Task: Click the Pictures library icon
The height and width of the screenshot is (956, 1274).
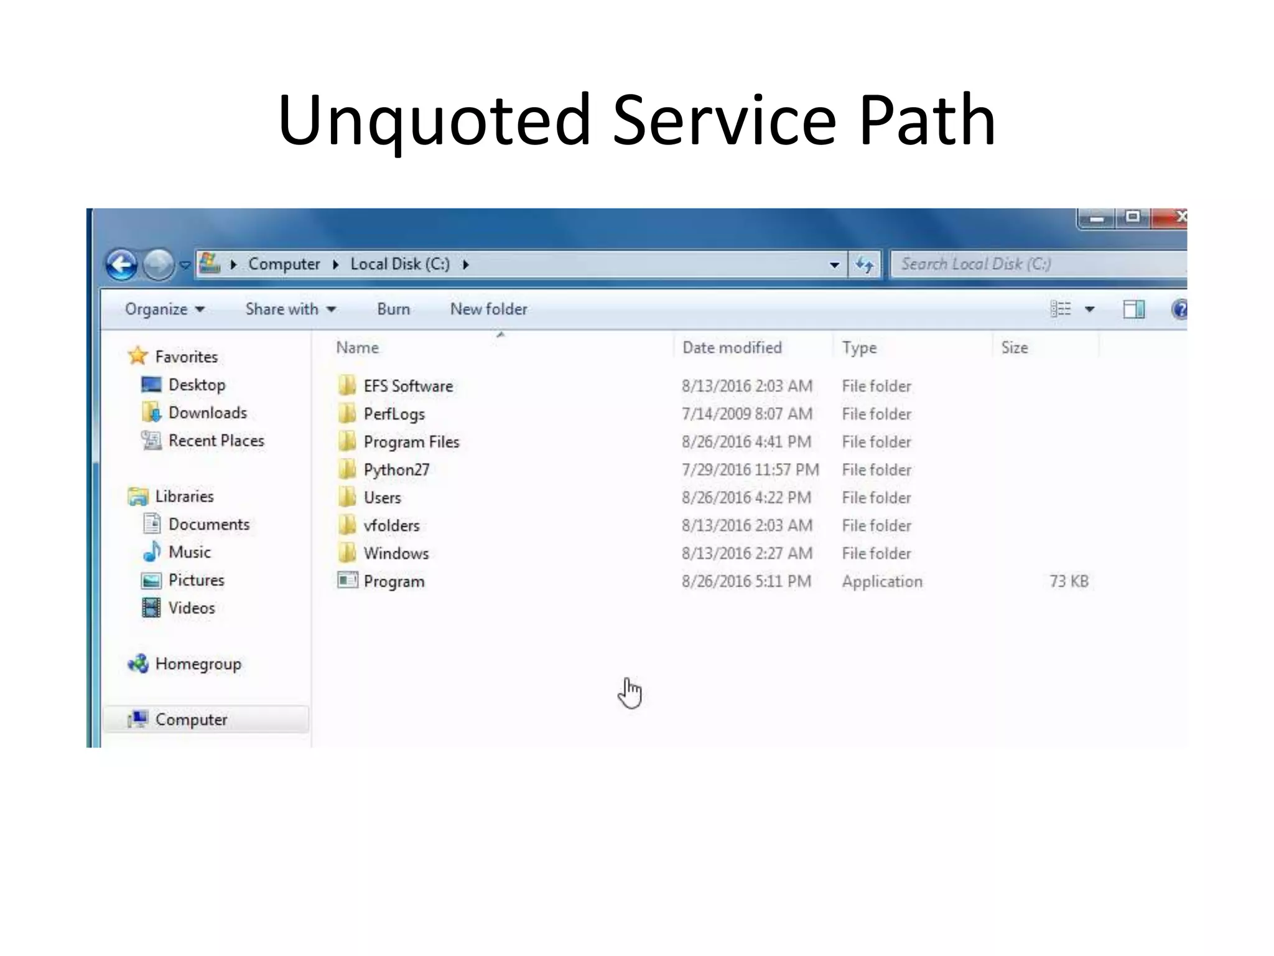Action: pos(151,581)
